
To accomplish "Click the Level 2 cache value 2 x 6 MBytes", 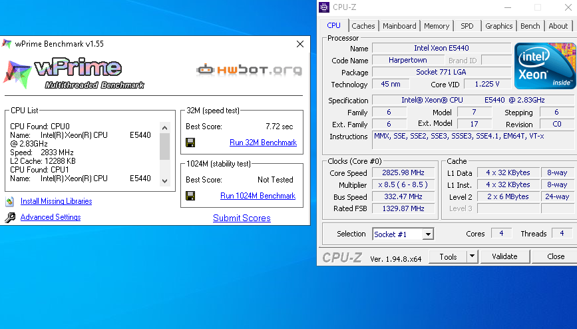I will pyautogui.click(x=508, y=196).
